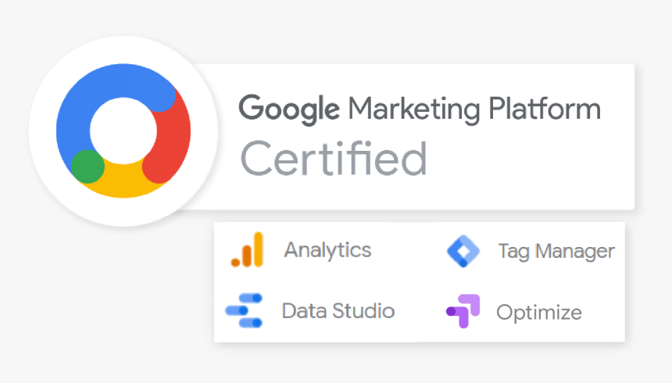672x383 pixels.
Task: Click the word Platform in the heading
Action: (545, 108)
